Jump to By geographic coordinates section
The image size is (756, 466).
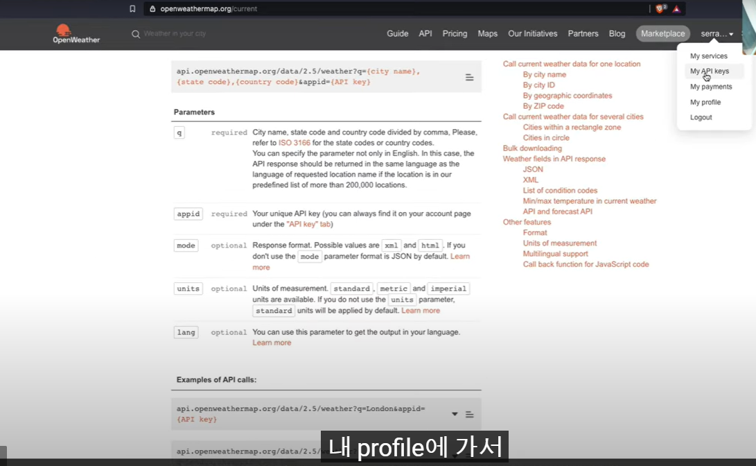567,96
